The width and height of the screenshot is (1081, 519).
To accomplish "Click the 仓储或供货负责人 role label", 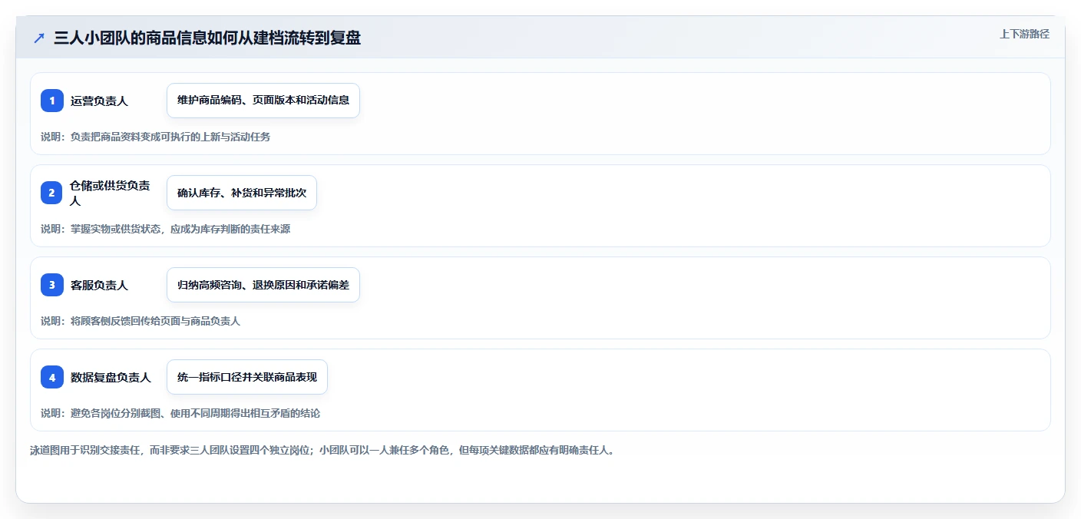I will [x=111, y=193].
